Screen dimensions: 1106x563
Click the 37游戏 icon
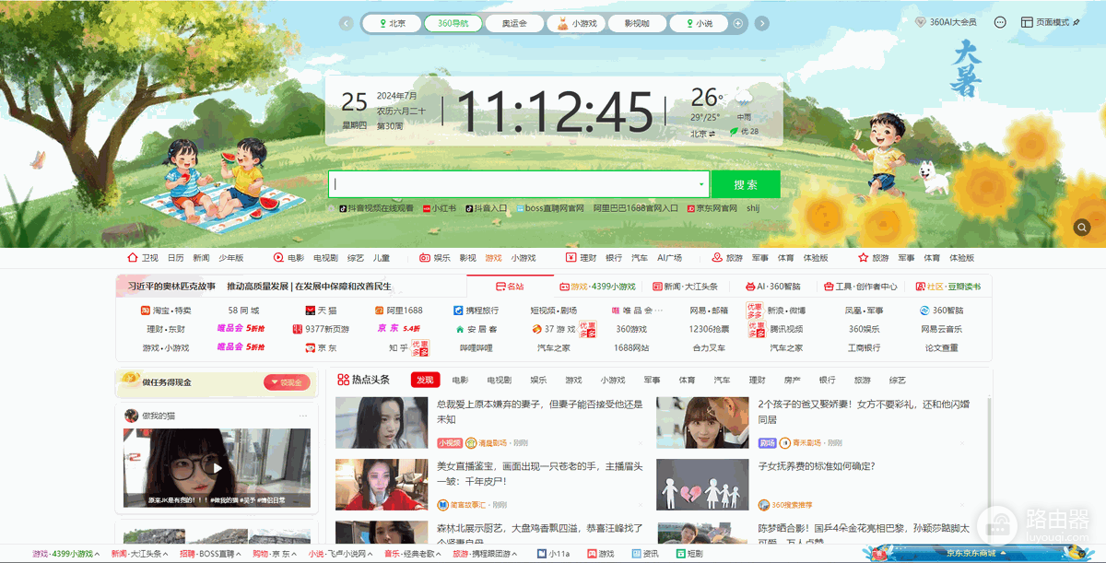(x=536, y=329)
